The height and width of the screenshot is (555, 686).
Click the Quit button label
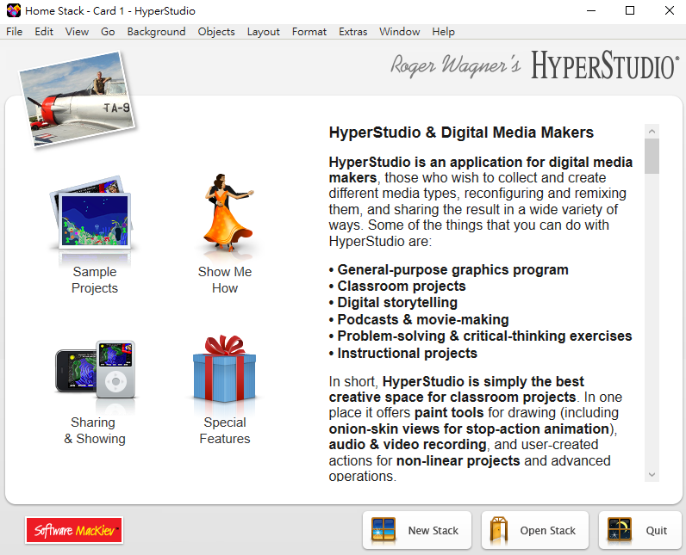pyautogui.click(x=656, y=531)
